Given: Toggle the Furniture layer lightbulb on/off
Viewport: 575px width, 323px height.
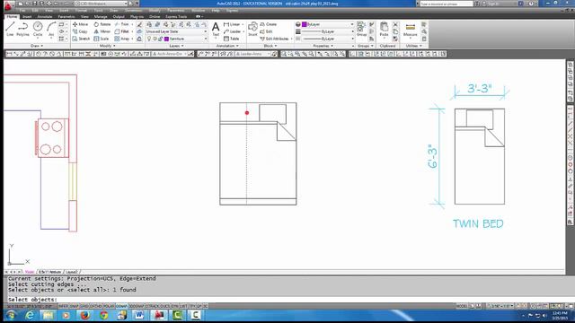Looking at the screenshot, I should coord(149,39).
